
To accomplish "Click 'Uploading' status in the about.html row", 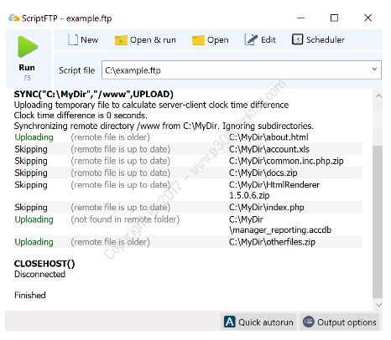I will point(34,137).
